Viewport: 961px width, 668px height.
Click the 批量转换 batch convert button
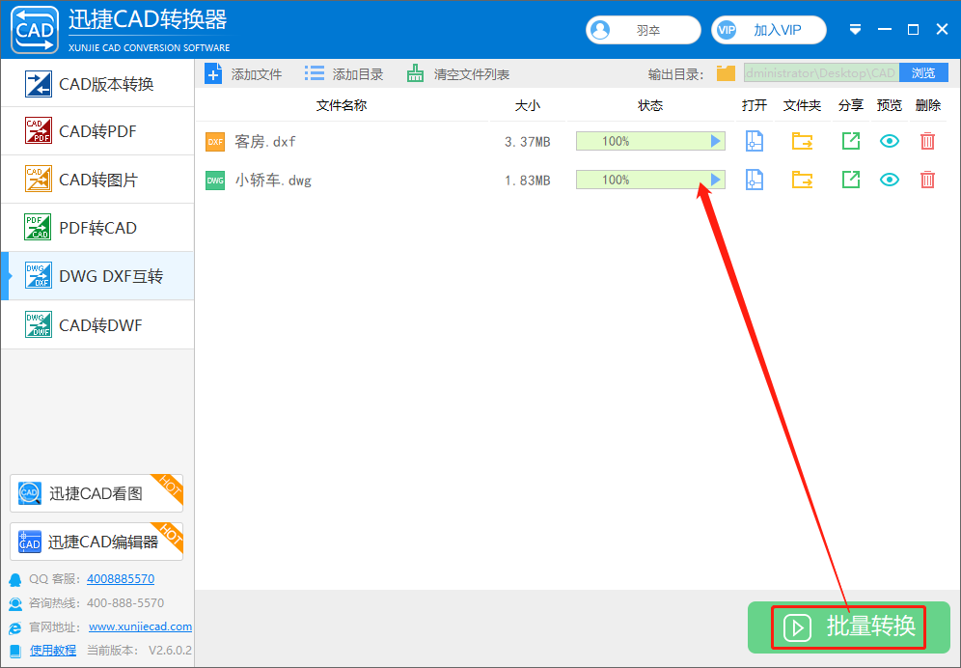tap(849, 626)
